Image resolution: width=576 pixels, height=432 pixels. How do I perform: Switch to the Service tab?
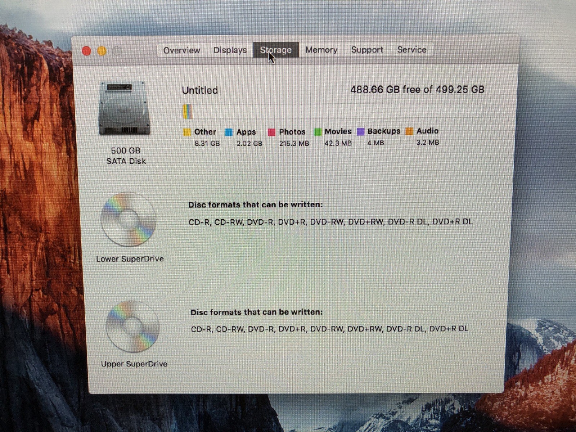click(412, 50)
